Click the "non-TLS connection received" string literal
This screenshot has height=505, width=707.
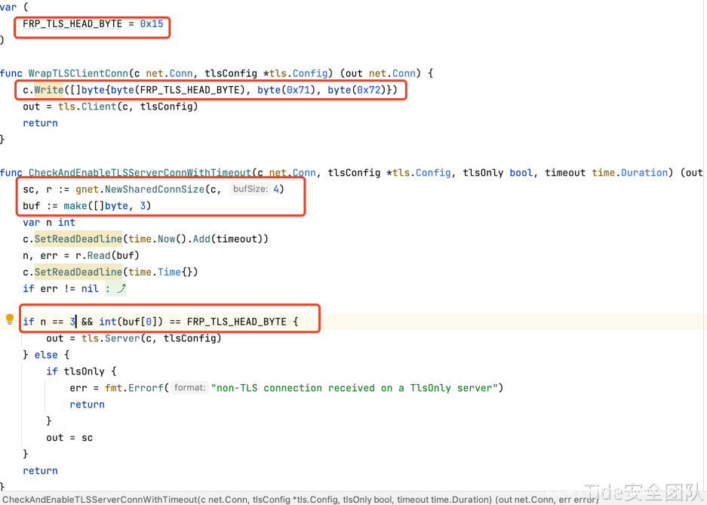pyautogui.click(x=356, y=388)
